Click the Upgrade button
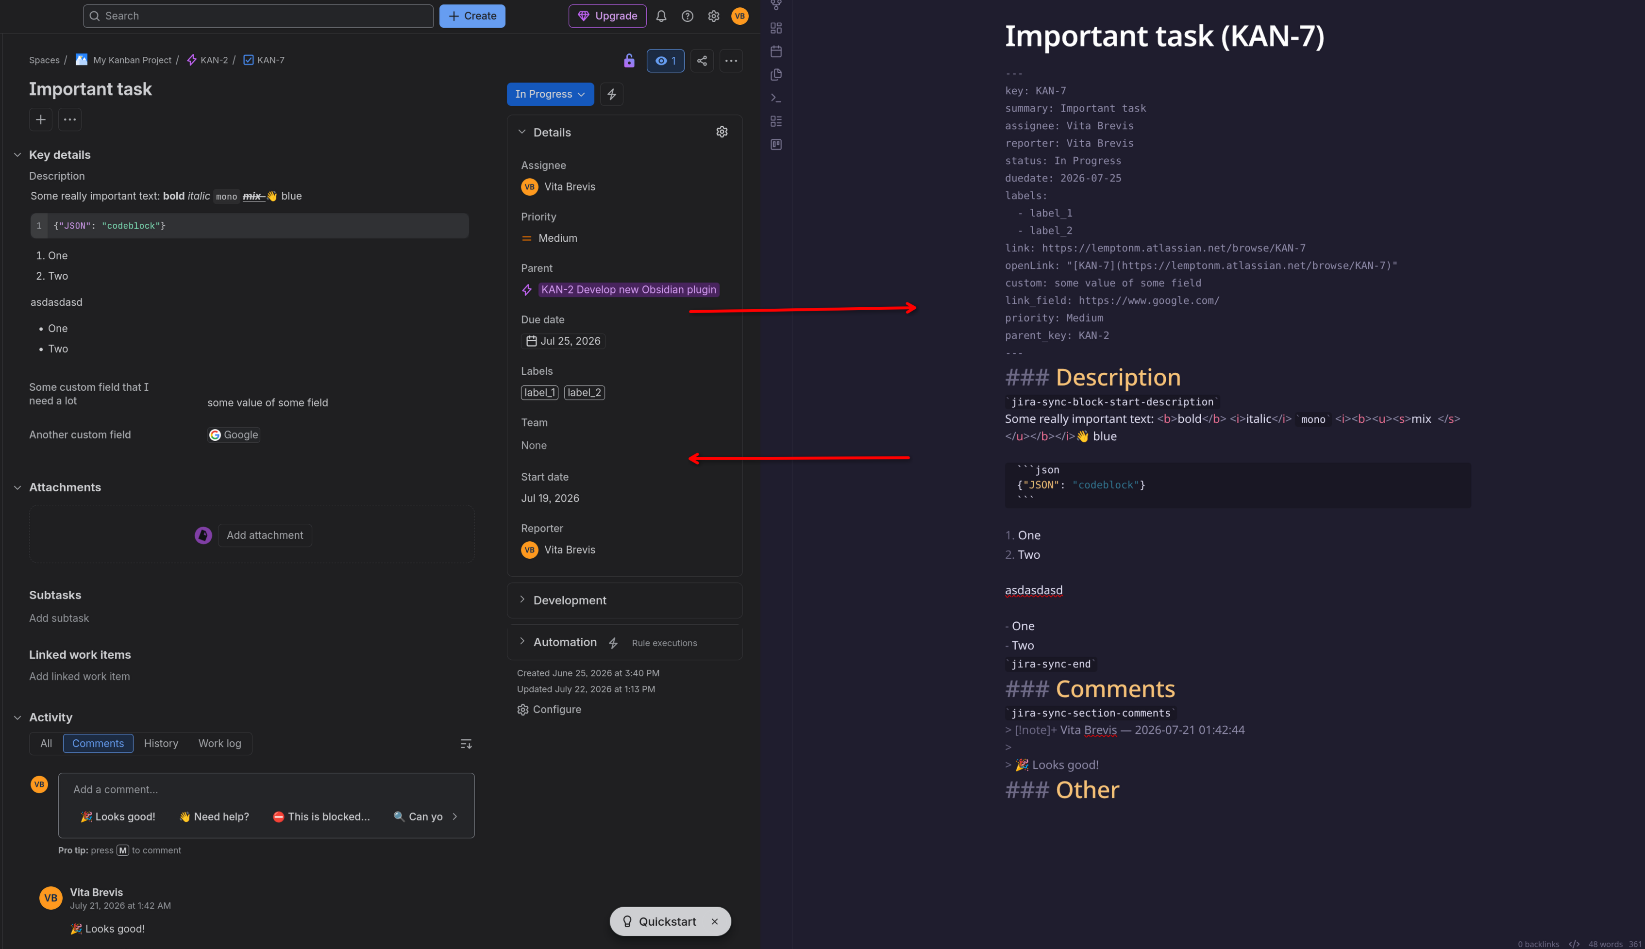The image size is (1645, 949). point(607,17)
